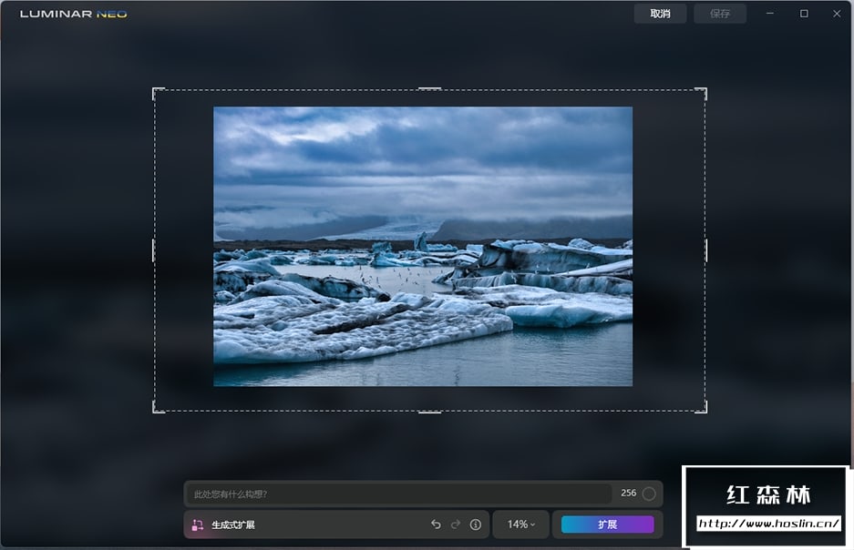
Task: Select the 生成式扩展 label
Action: click(x=233, y=525)
